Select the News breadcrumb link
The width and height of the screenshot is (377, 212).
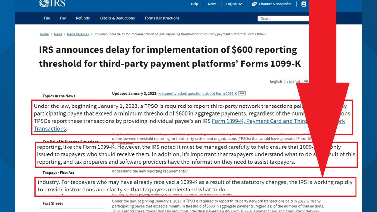[58, 34]
